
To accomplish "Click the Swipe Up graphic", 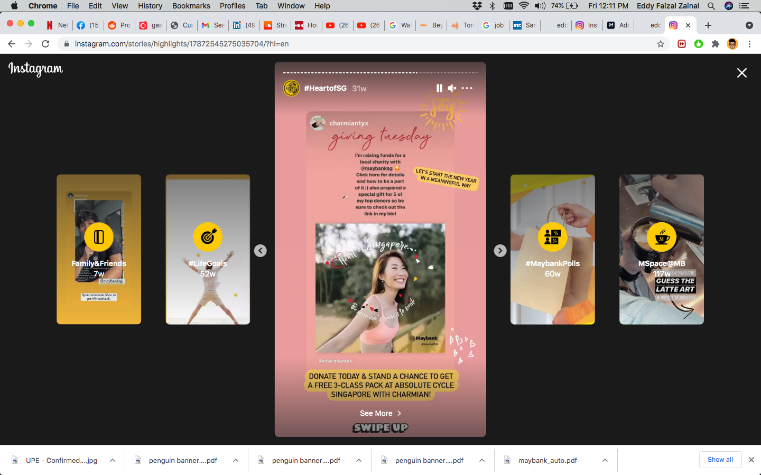I will tap(380, 427).
